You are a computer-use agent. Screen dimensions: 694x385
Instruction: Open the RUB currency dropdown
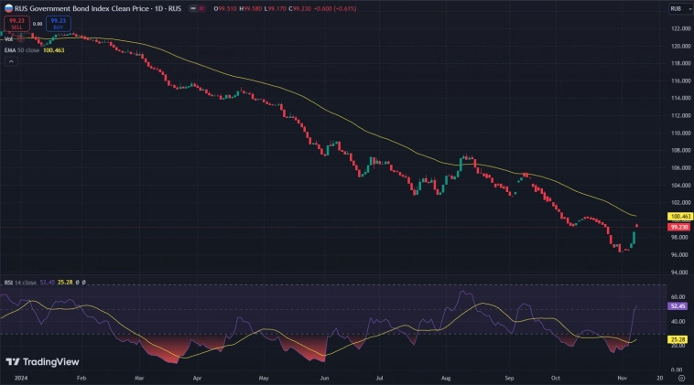pyautogui.click(x=678, y=8)
